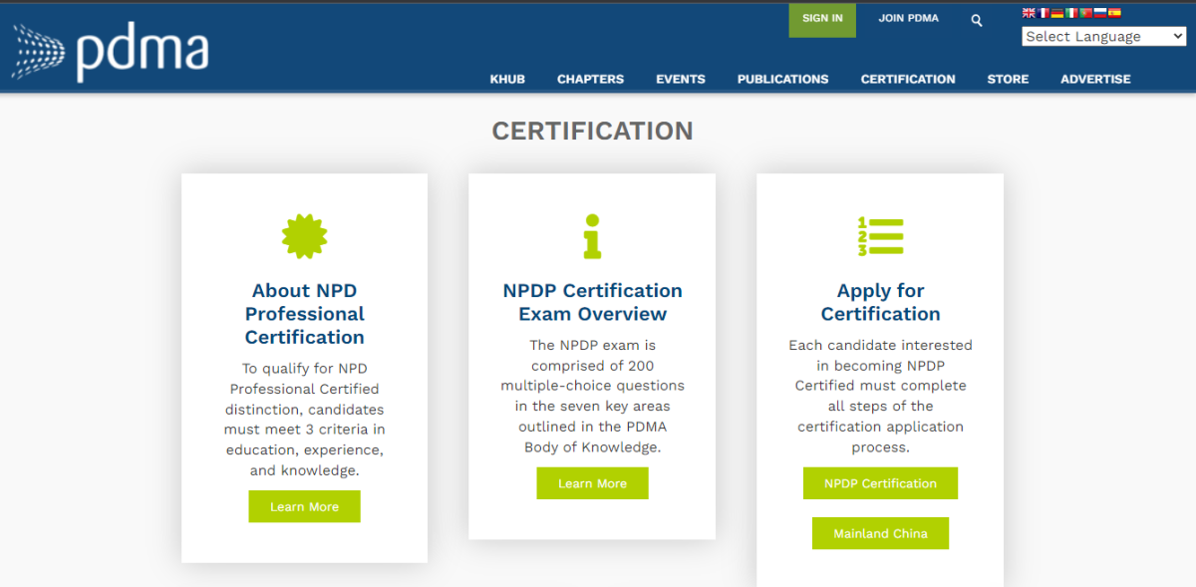Select the French flag icon

pos(1044,13)
